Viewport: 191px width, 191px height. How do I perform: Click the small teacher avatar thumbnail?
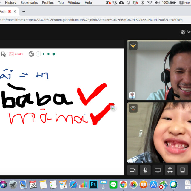coord(132,95)
